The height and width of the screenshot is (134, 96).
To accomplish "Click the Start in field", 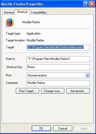I will pos(58,59).
